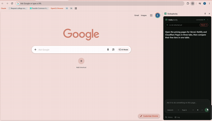Click the plus icon next to connected status

208,20
